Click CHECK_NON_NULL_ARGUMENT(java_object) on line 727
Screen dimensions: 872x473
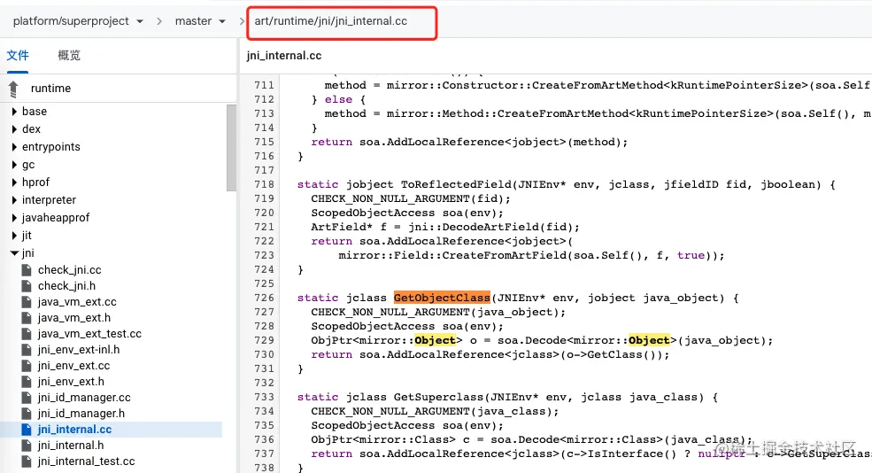click(438, 312)
